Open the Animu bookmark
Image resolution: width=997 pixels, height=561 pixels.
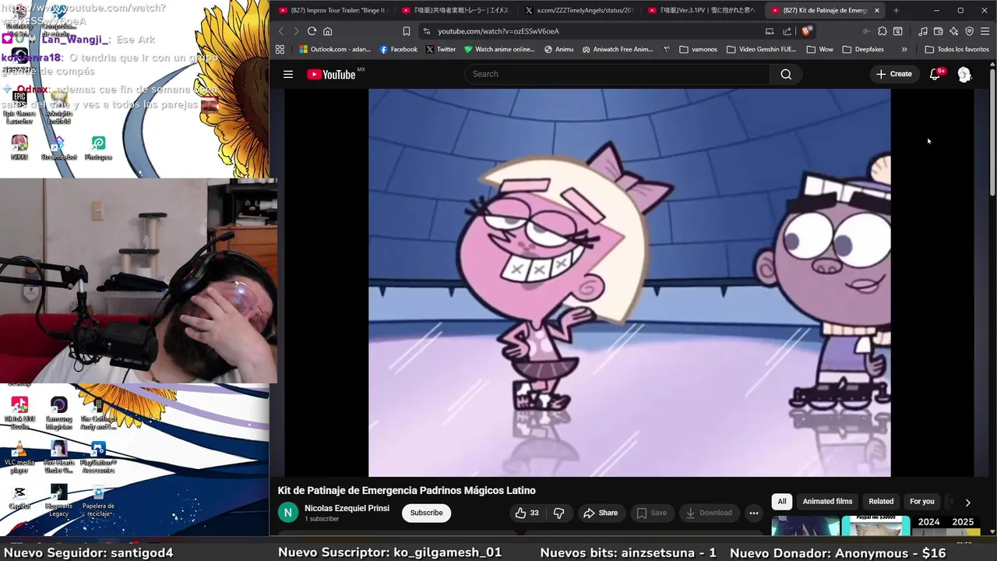pyautogui.click(x=559, y=49)
